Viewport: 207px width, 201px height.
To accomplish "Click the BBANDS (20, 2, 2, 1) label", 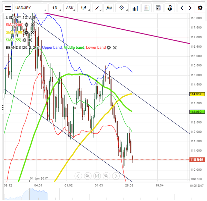I will click(x=23, y=48).
